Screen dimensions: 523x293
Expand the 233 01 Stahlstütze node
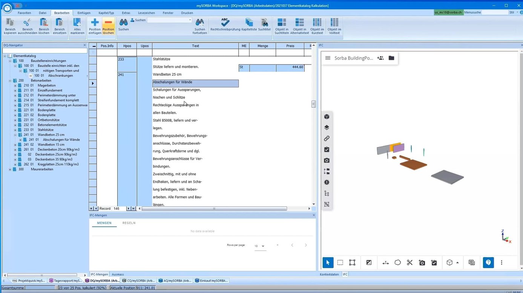15,130
